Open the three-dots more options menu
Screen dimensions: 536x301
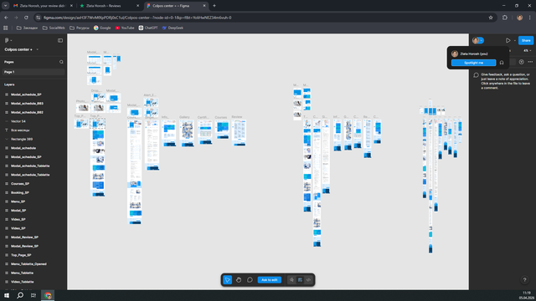point(530,62)
